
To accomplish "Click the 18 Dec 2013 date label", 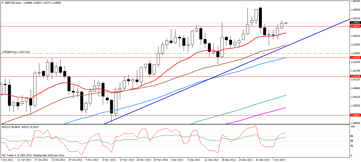I will tap(229, 160).
